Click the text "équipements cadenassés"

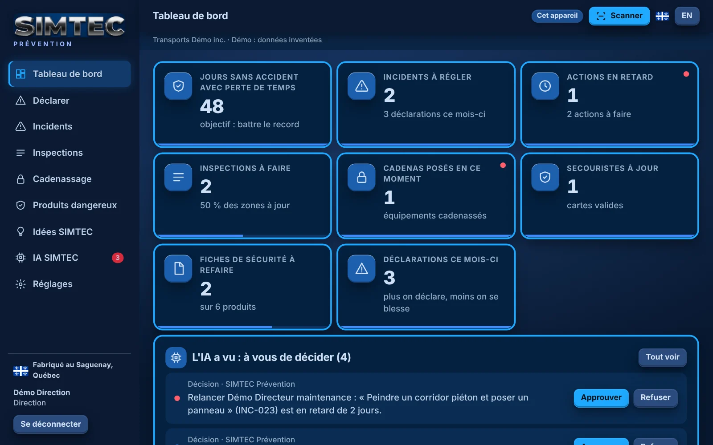(435, 216)
